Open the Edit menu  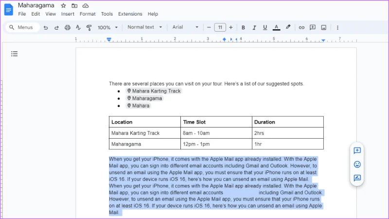(35, 14)
